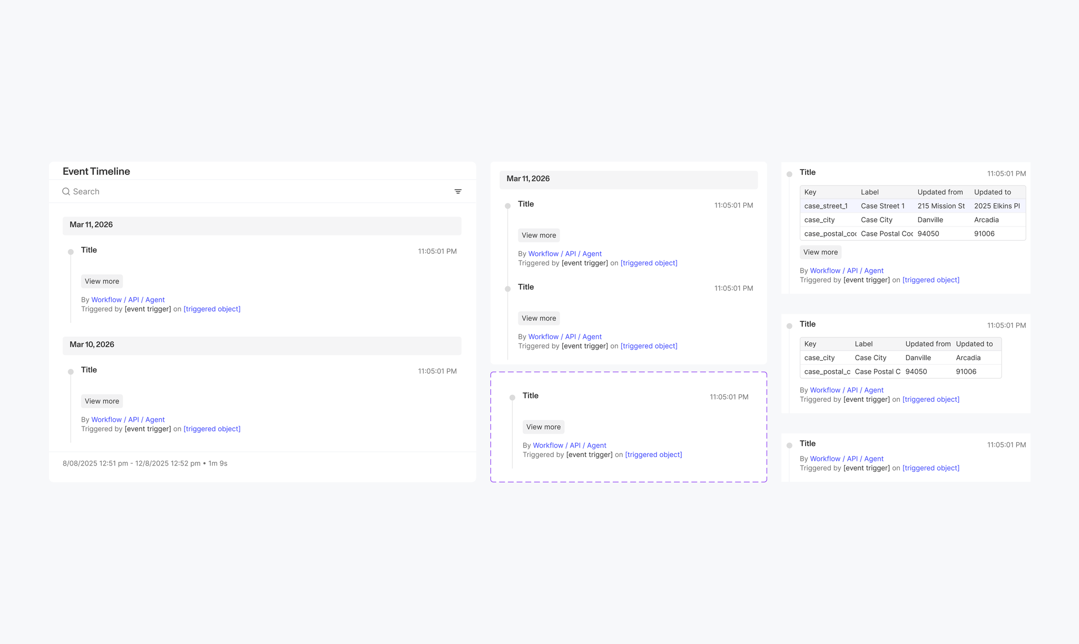This screenshot has width=1079, height=644.
Task: Click the footer text ending in 1m 9s
Action: pyautogui.click(x=145, y=463)
